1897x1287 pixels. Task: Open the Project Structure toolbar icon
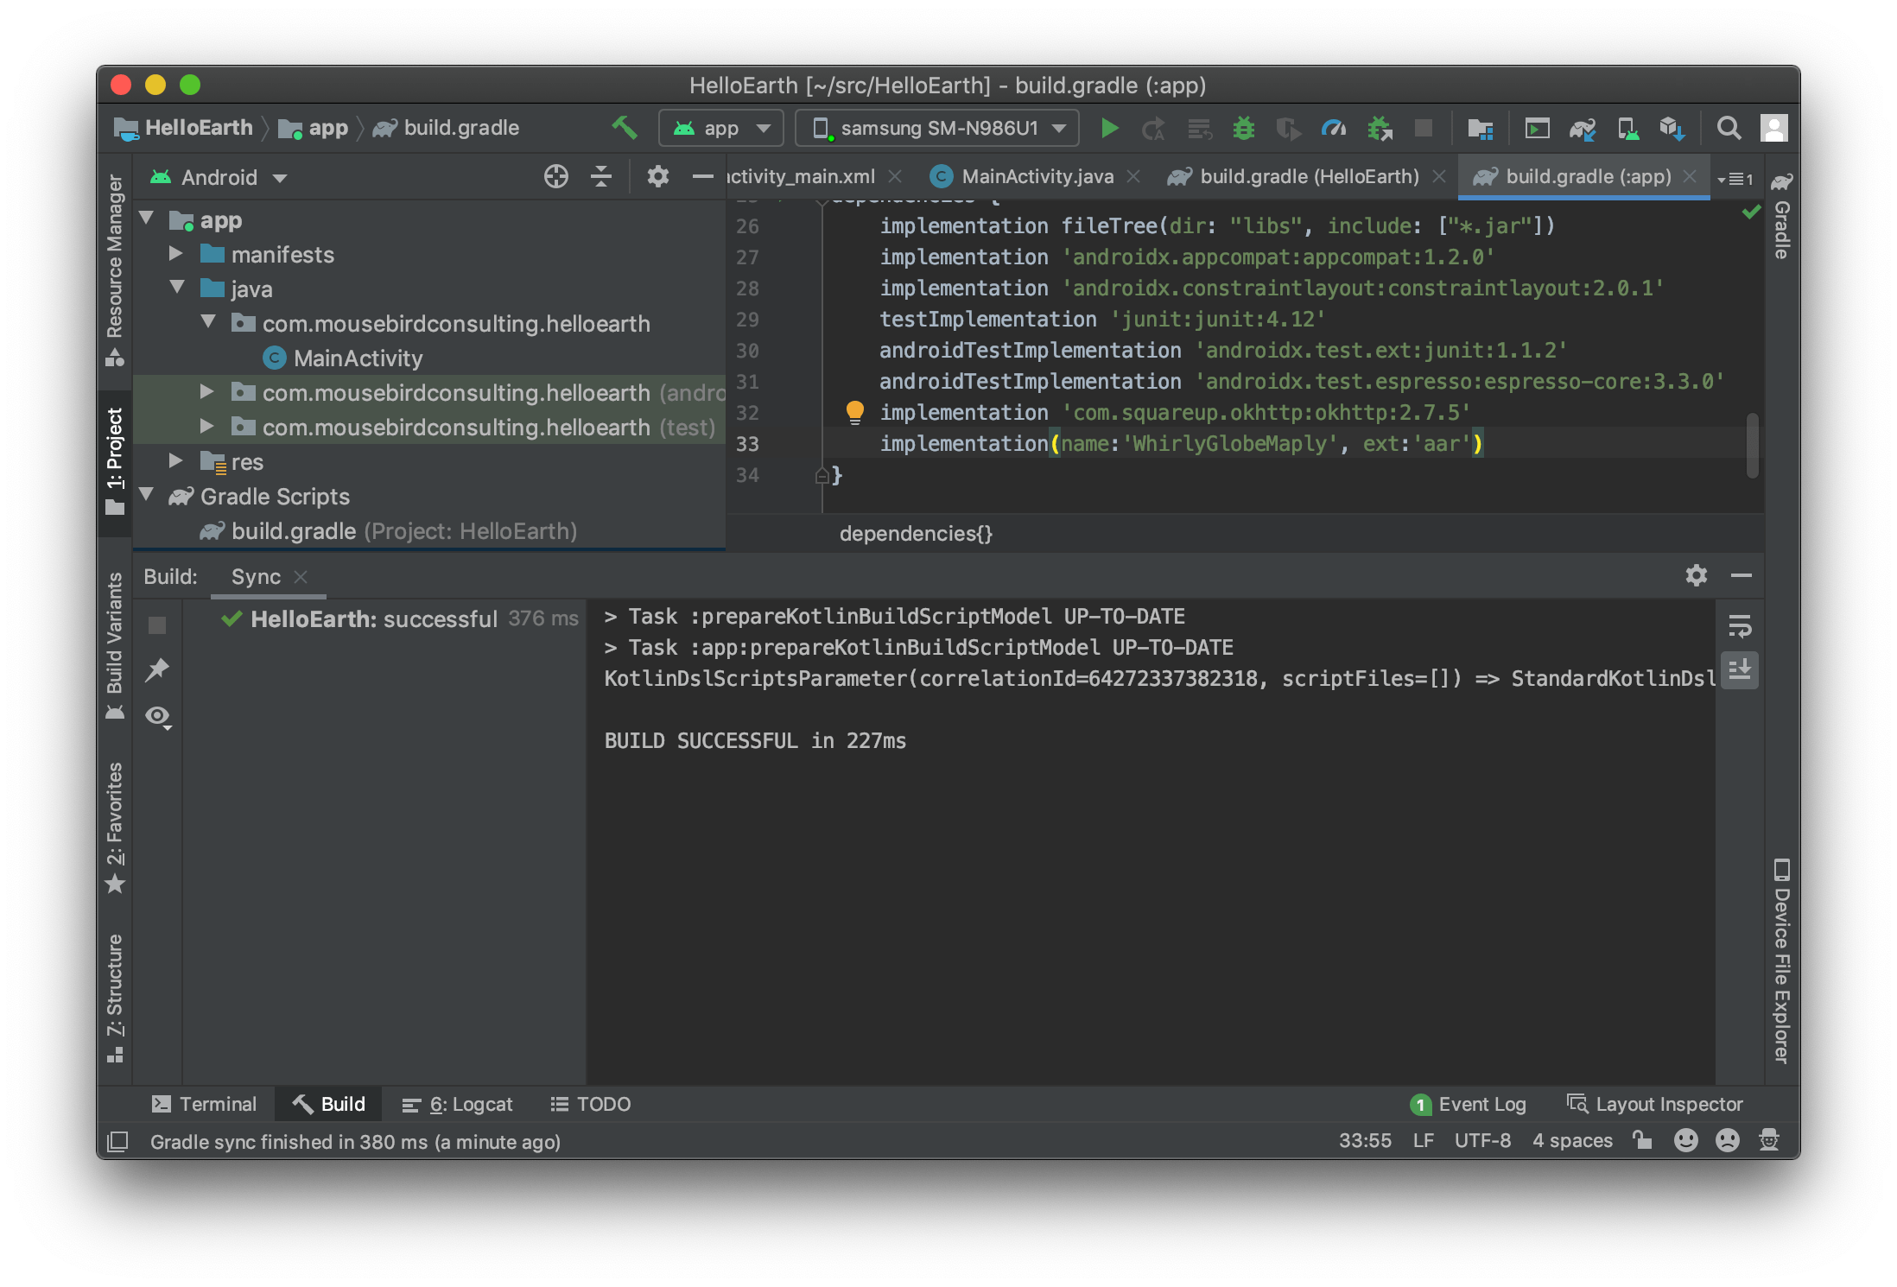click(1480, 129)
